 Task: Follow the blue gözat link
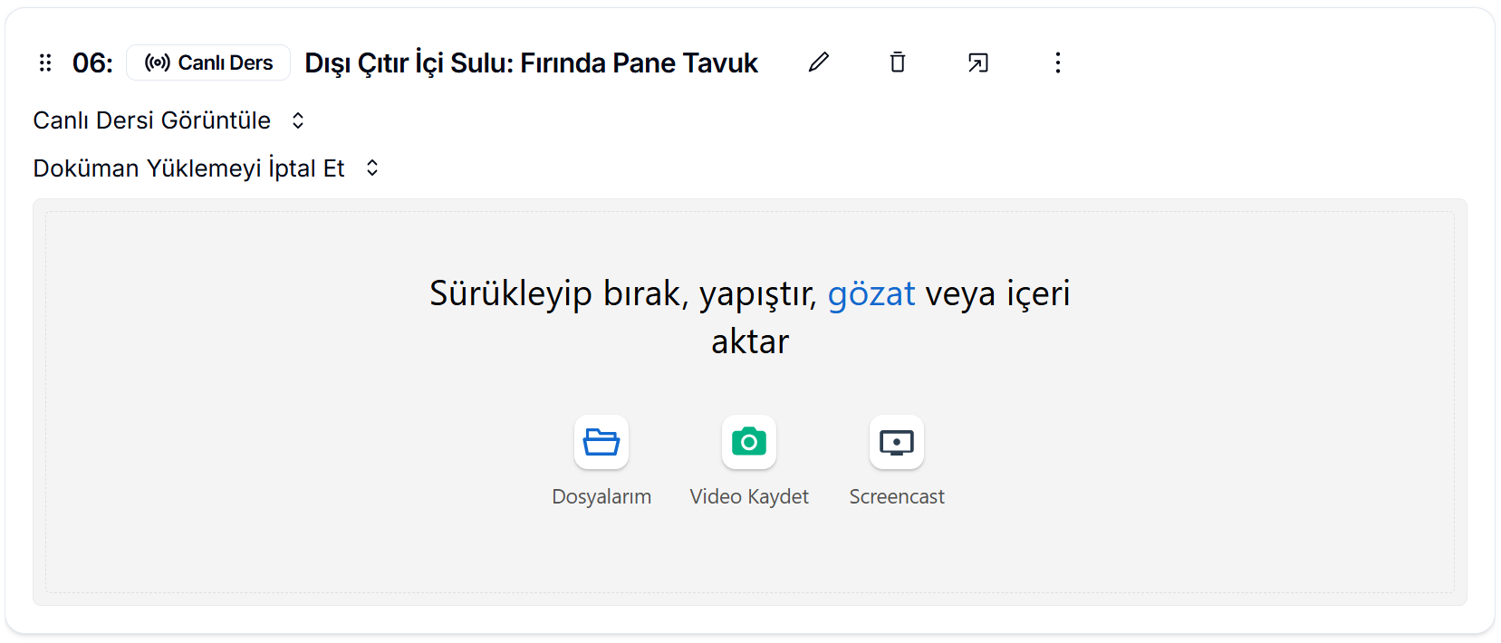point(871,293)
